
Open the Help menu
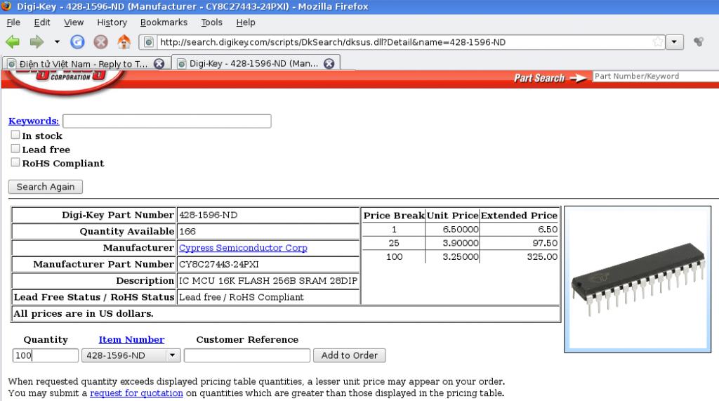tap(245, 22)
